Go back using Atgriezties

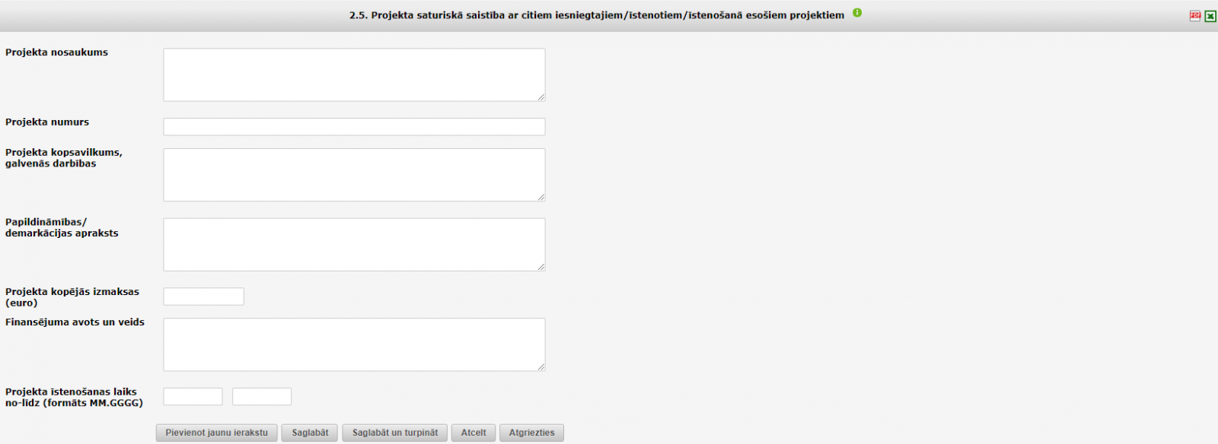(531, 433)
